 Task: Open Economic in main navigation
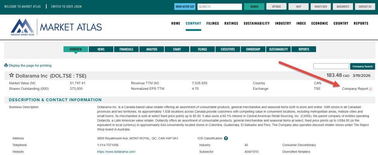tap(320, 23)
